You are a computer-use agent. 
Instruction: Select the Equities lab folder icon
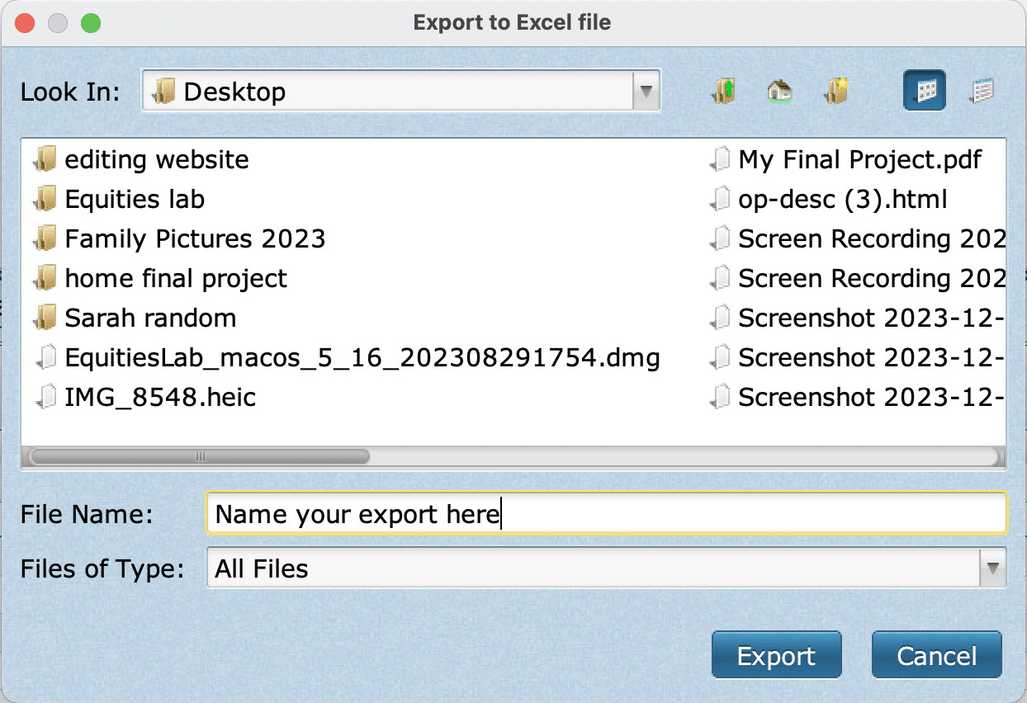tap(45, 199)
